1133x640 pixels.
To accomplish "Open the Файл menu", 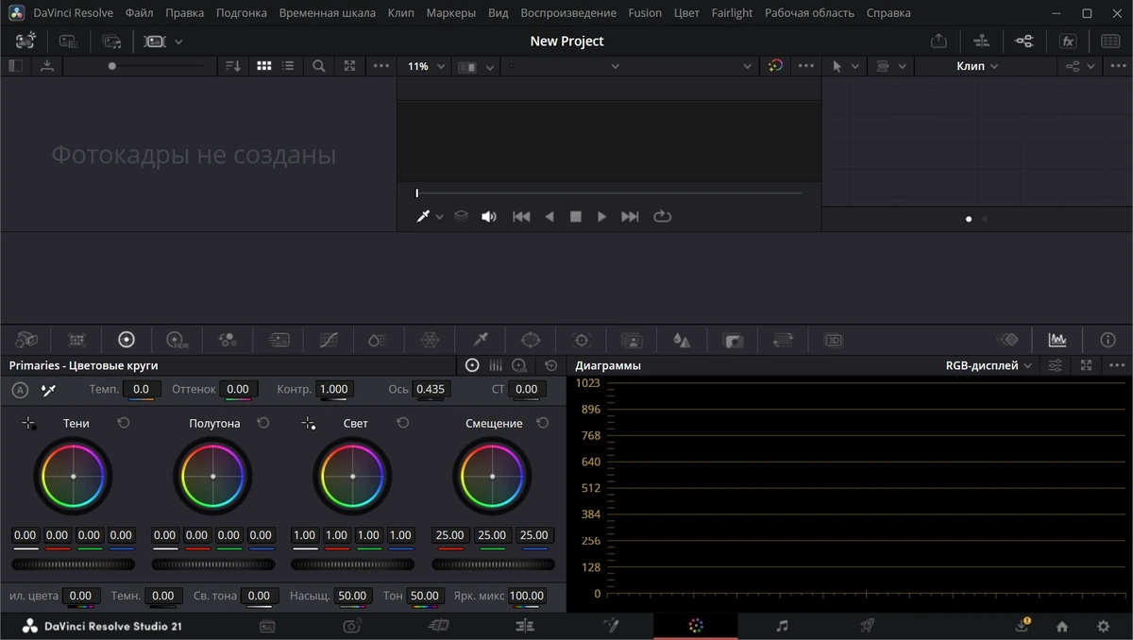I will pyautogui.click(x=139, y=13).
